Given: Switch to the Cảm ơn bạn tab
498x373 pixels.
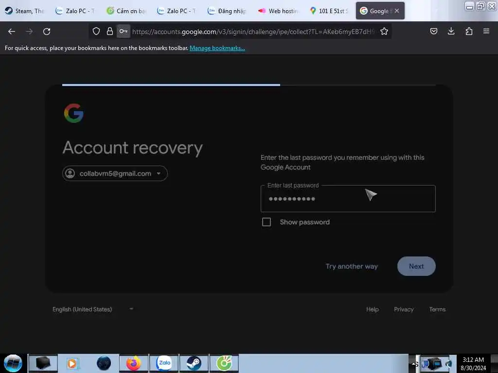Looking at the screenshot, I should 126,11.
